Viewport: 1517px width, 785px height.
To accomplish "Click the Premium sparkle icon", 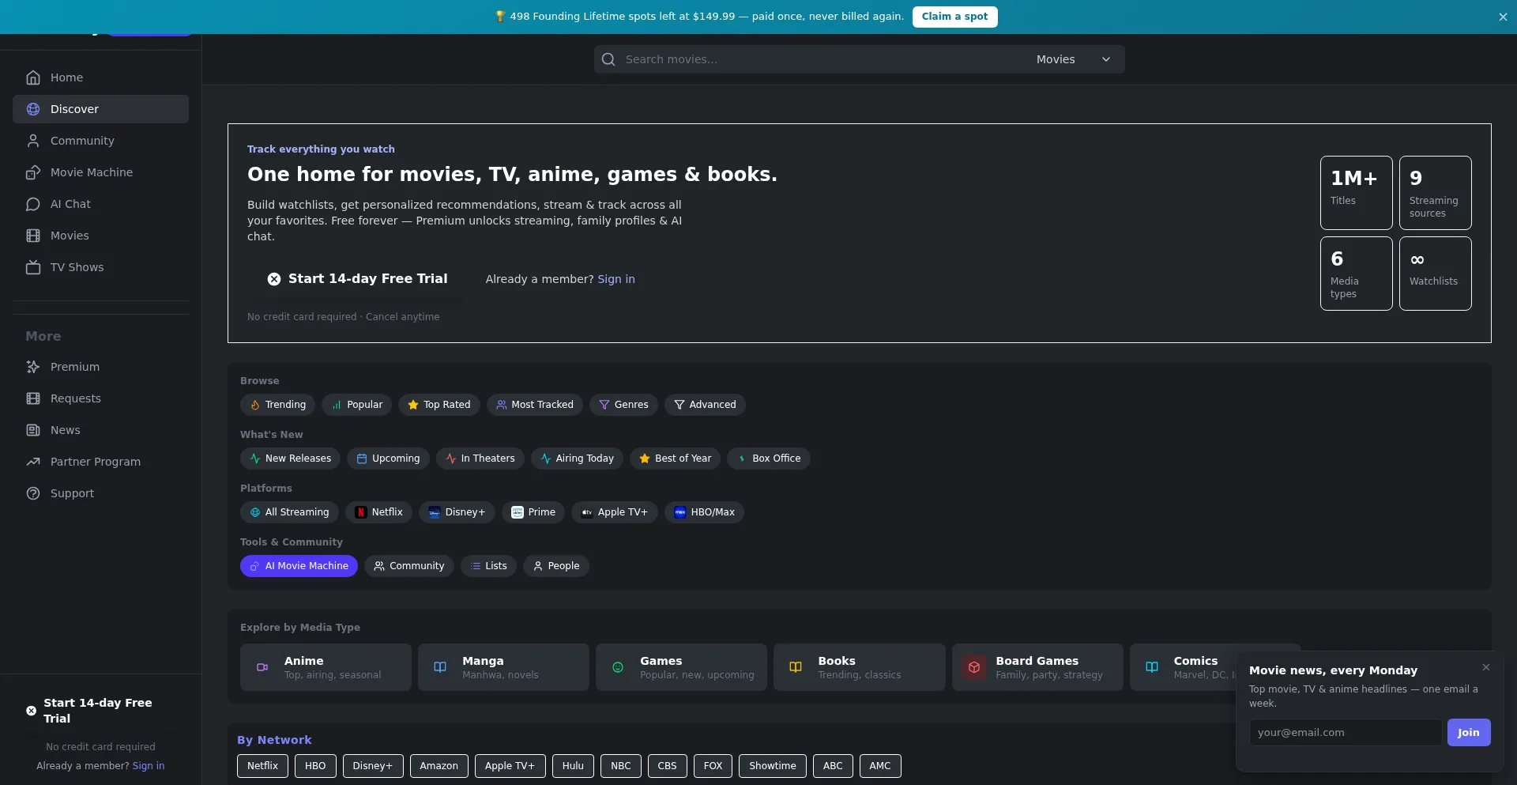I will click(x=33, y=367).
